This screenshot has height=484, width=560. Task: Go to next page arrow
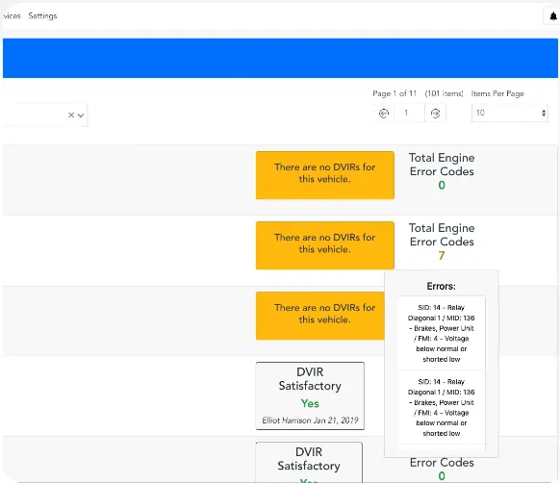(435, 114)
